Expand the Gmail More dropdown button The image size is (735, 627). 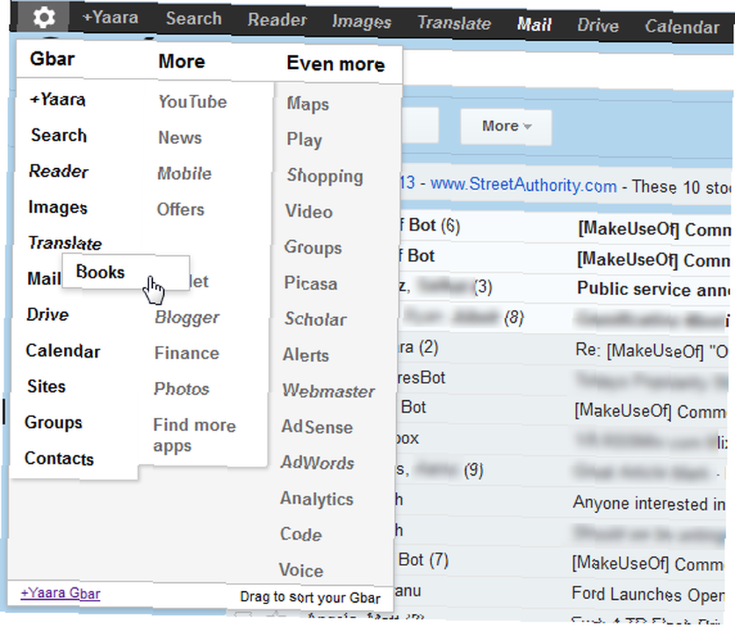point(506,126)
